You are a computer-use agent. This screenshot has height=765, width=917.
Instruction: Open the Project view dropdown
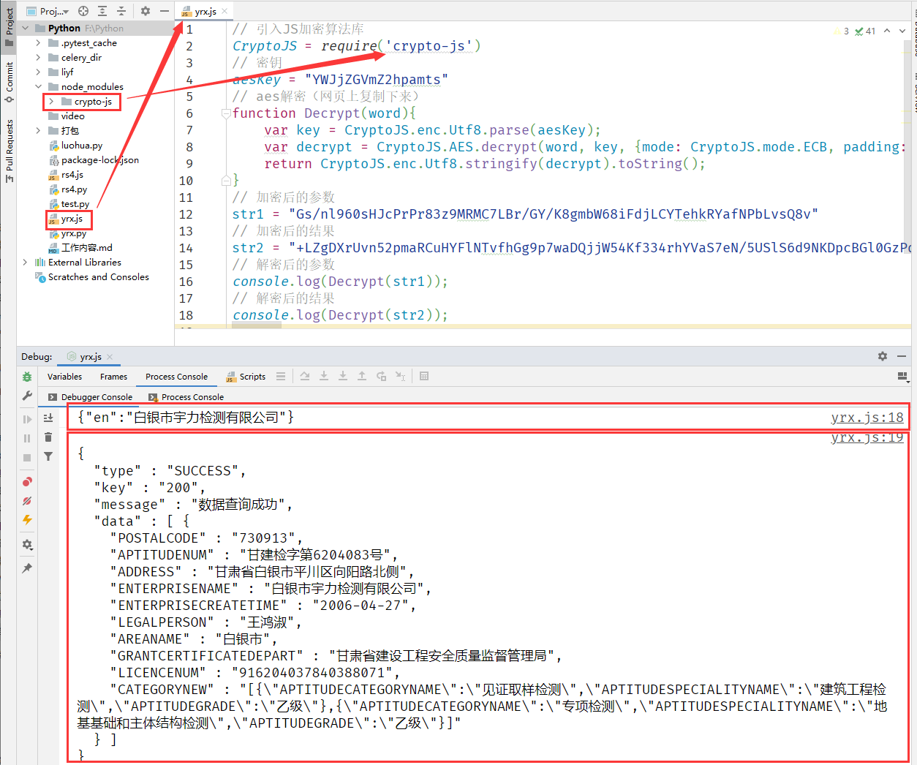click(53, 11)
